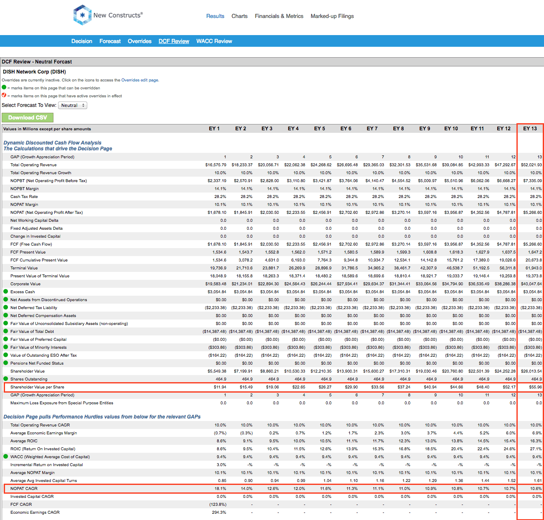This screenshot has height=520, width=544.
Task: Click the Download CSV button
Action: click(28, 117)
